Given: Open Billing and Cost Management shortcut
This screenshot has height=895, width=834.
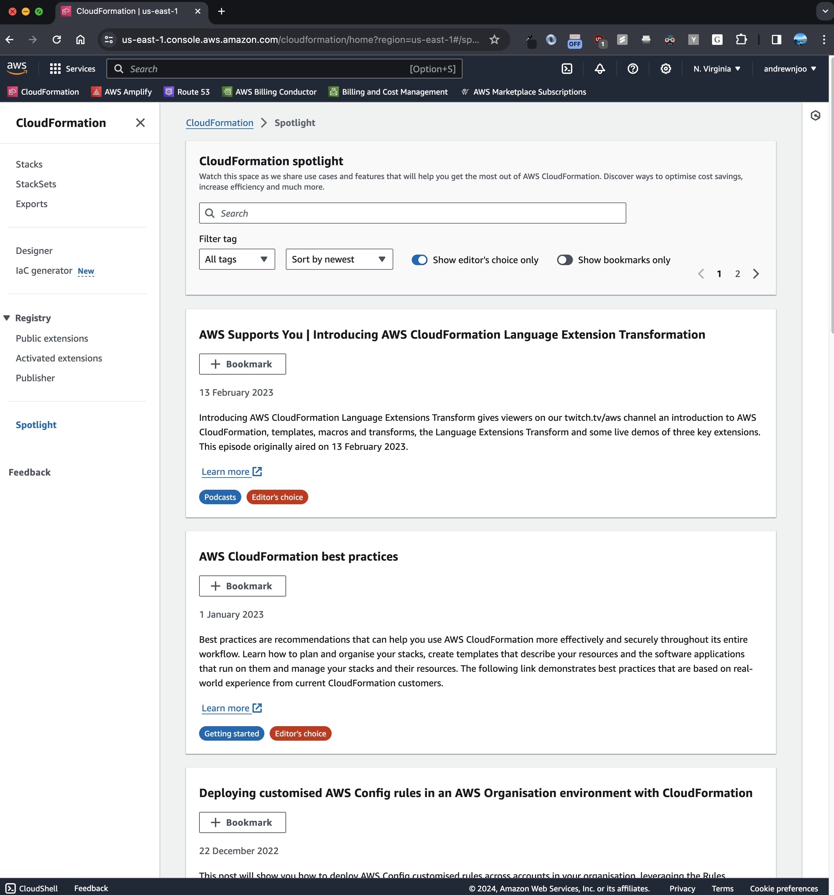Looking at the screenshot, I should point(388,92).
